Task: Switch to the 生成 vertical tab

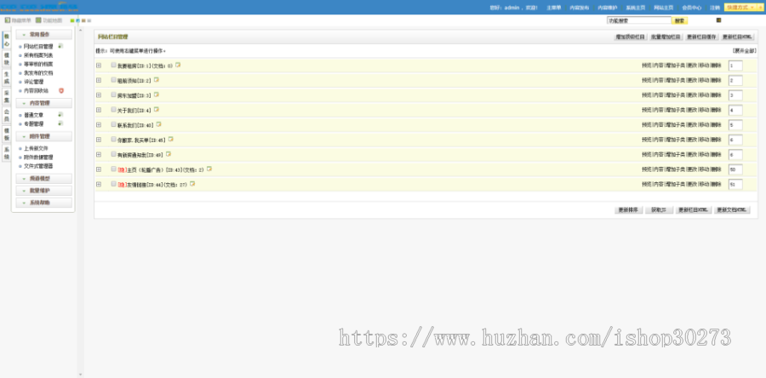Action: point(6,77)
